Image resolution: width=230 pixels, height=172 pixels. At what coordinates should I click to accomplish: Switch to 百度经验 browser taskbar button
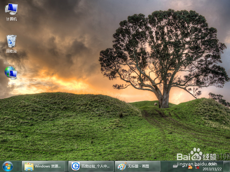91,166
